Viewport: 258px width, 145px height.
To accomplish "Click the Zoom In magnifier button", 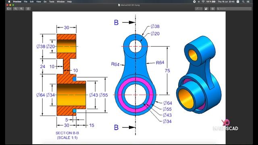I will click(21, 8).
